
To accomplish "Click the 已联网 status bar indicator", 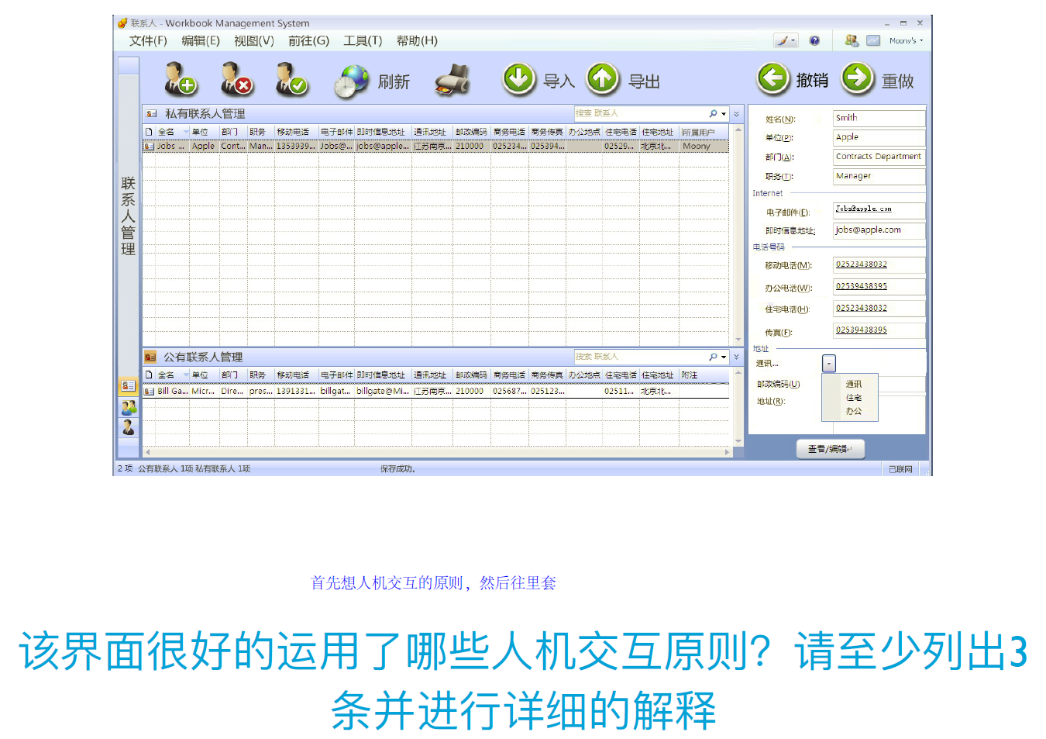I will point(900,469).
